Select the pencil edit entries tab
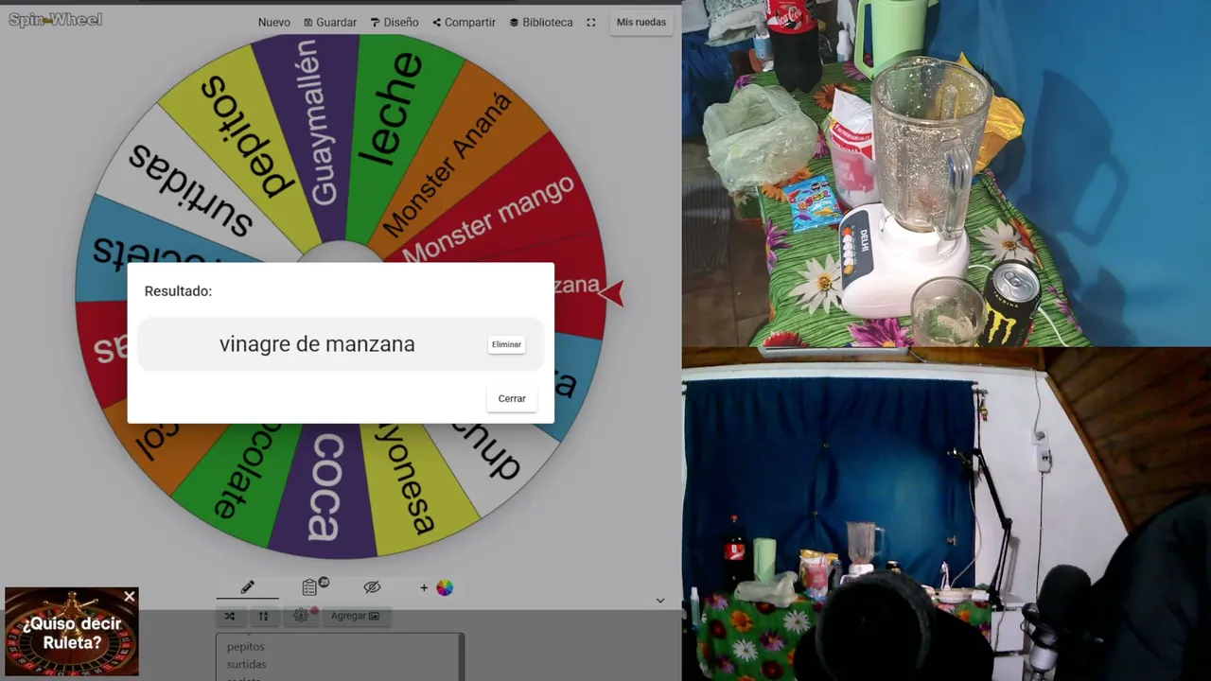 [x=248, y=587]
